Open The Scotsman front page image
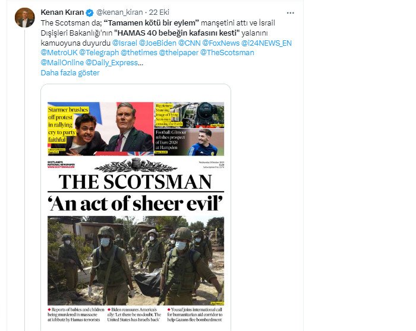416x331 pixels. [x=135, y=208]
